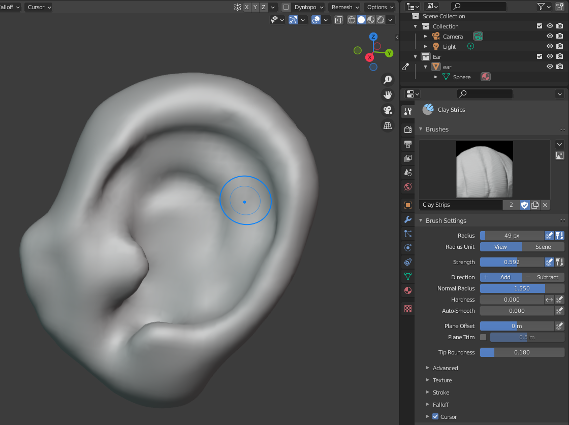The height and width of the screenshot is (425, 569).
Task: Hide the Camera object in viewport
Action: (x=550, y=37)
